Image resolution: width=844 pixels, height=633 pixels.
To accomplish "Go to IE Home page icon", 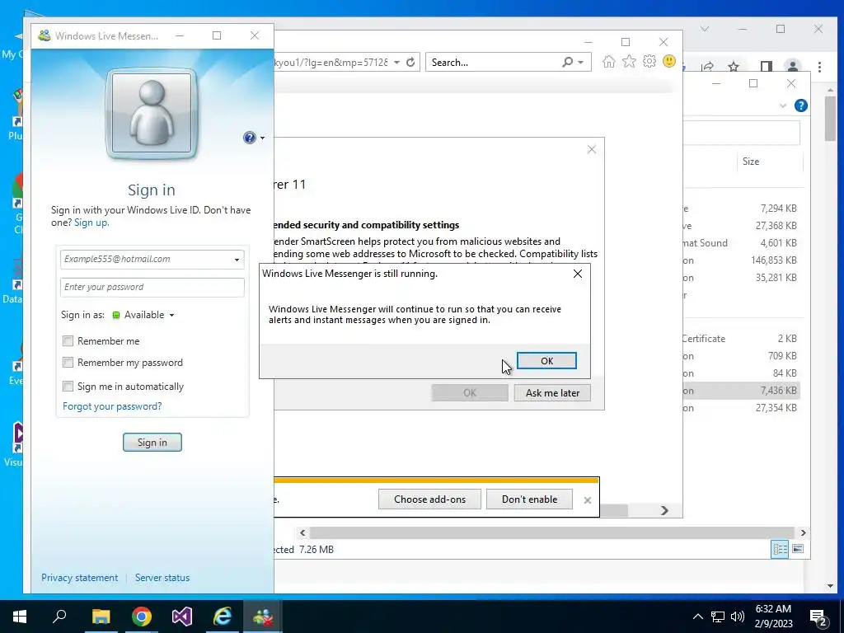I will [x=609, y=62].
